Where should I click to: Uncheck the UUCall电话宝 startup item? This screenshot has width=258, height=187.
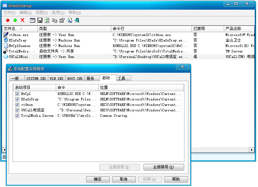tap(17, 110)
